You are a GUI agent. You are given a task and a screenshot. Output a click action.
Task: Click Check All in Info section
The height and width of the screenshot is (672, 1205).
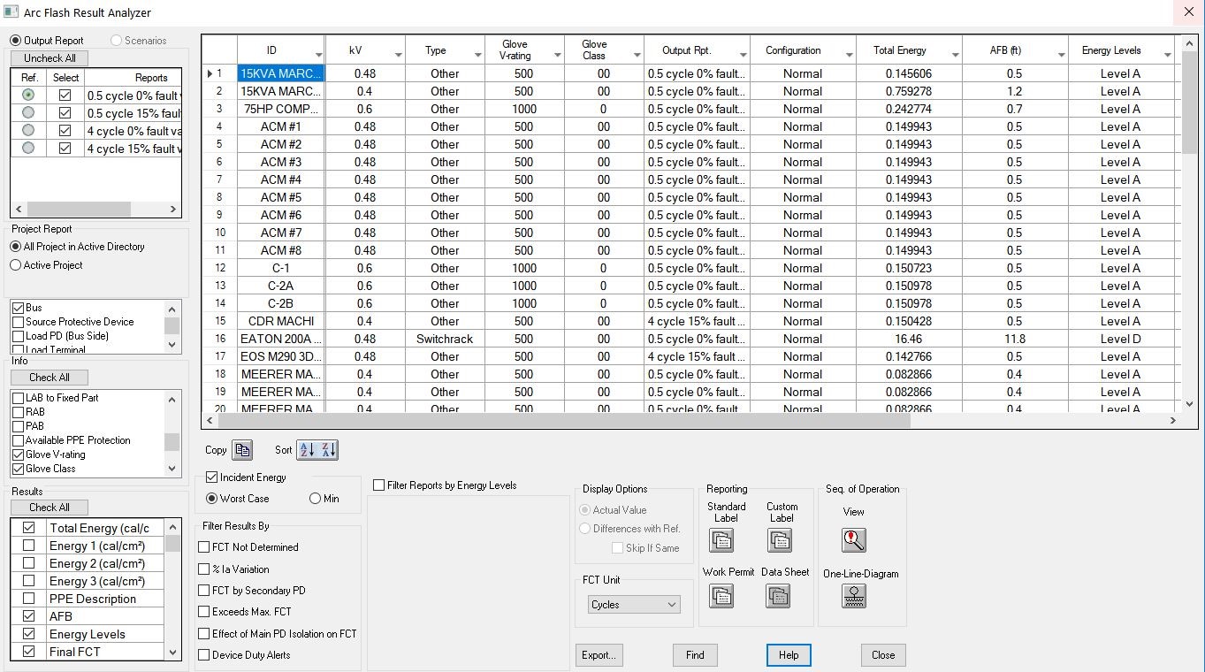point(50,377)
